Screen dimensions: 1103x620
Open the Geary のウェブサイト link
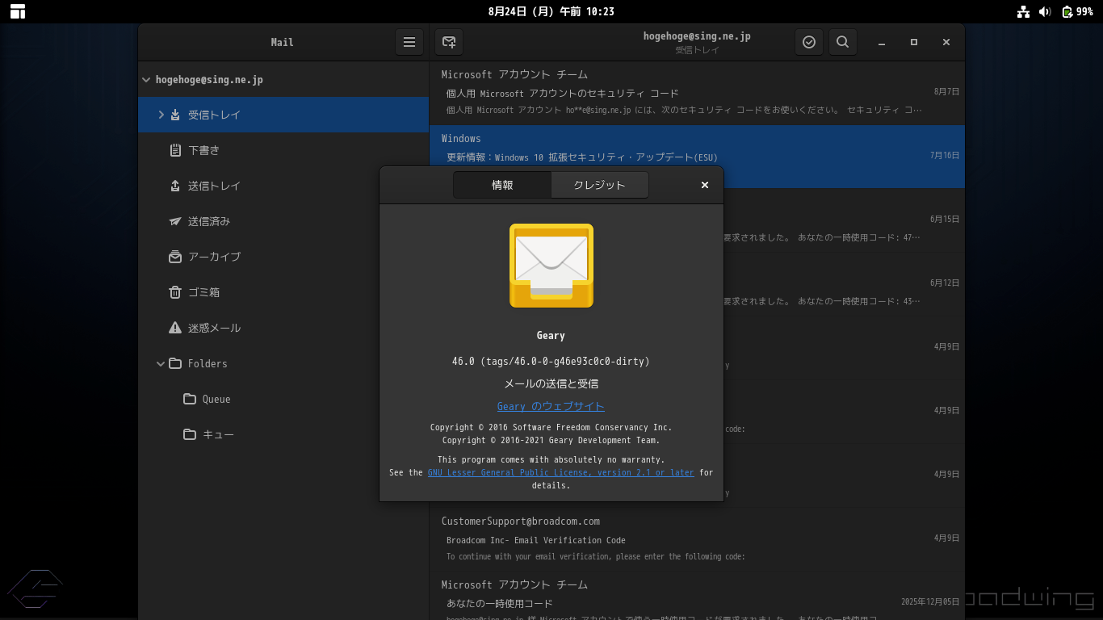tap(551, 406)
